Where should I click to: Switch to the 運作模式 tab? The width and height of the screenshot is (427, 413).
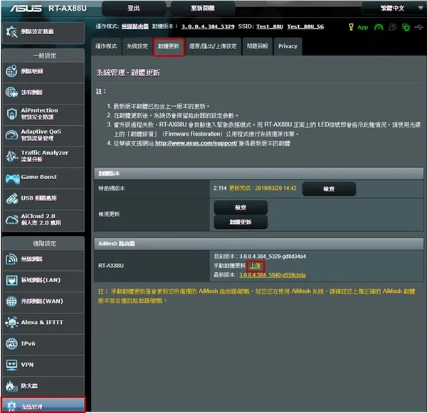pos(106,46)
